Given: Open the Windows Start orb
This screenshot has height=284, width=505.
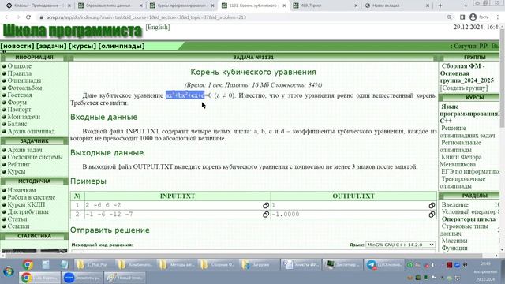Looking at the screenshot, I should click(9, 271).
